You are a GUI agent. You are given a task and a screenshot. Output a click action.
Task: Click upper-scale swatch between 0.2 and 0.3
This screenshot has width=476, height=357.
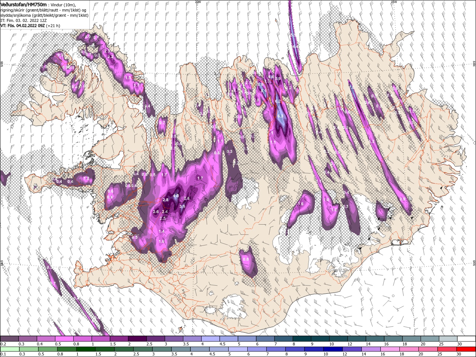[x=9, y=339]
